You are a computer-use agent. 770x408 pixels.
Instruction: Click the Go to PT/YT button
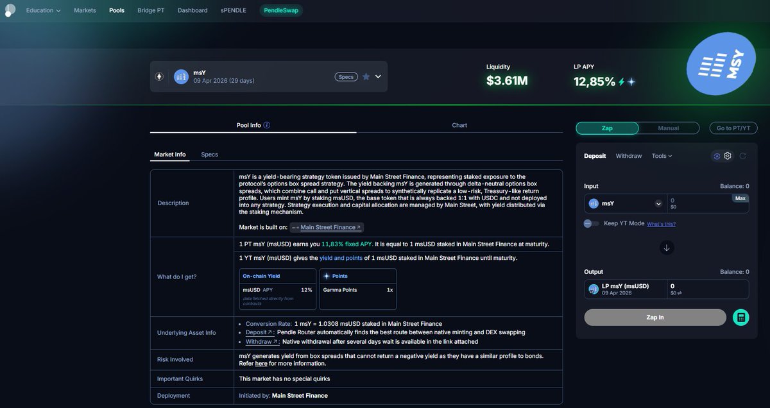coord(733,128)
